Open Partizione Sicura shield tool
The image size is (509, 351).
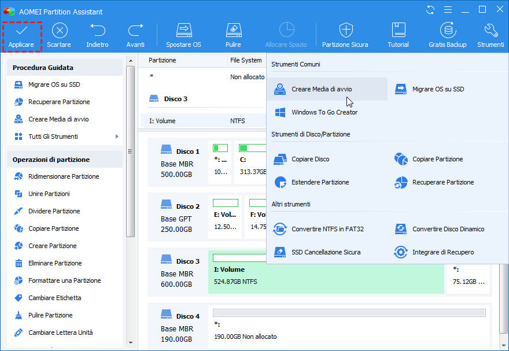(x=345, y=31)
